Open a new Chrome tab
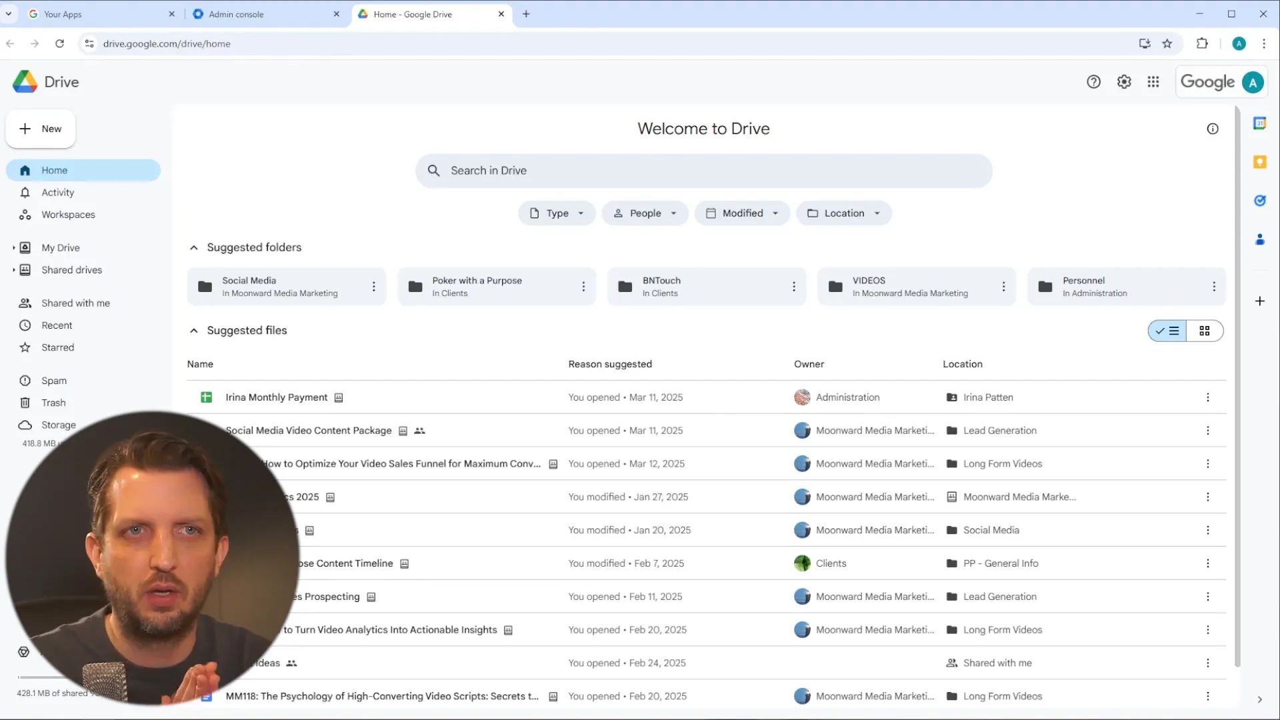This screenshot has width=1280, height=720. (x=526, y=14)
